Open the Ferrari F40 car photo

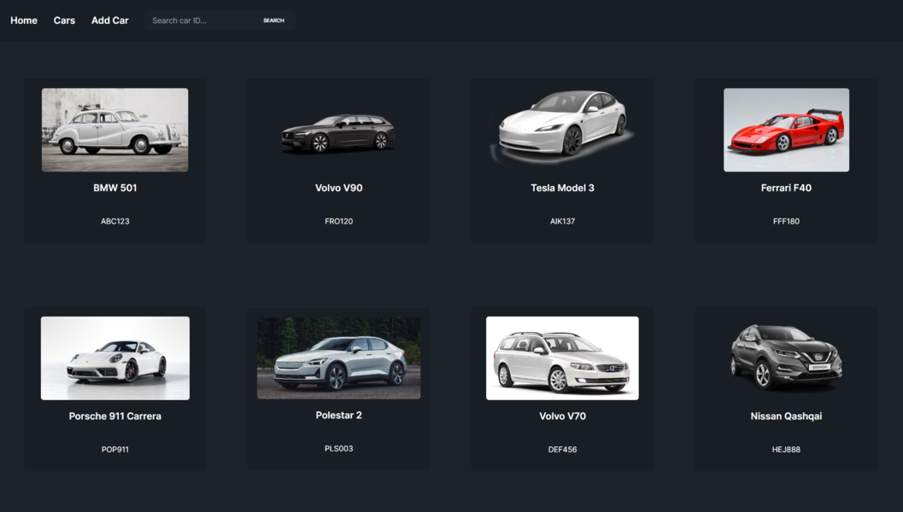tap(786, 130)
